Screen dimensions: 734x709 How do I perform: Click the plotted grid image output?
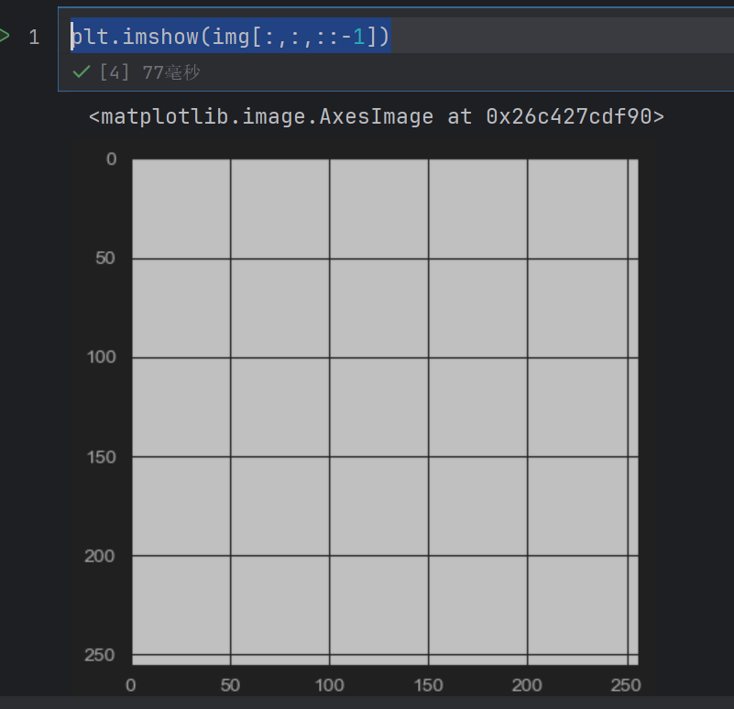(385, 412)
